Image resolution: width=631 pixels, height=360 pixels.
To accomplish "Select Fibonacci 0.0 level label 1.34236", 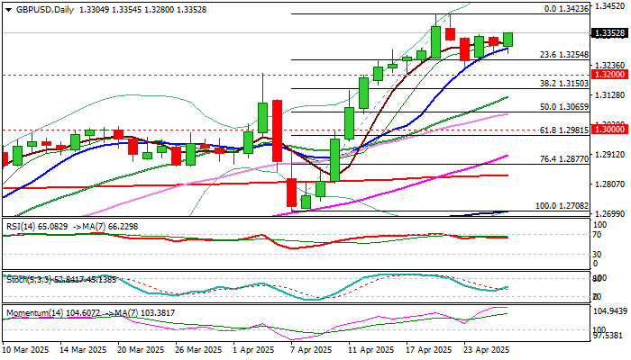I will pyautogui.click(x=566, y=9).
